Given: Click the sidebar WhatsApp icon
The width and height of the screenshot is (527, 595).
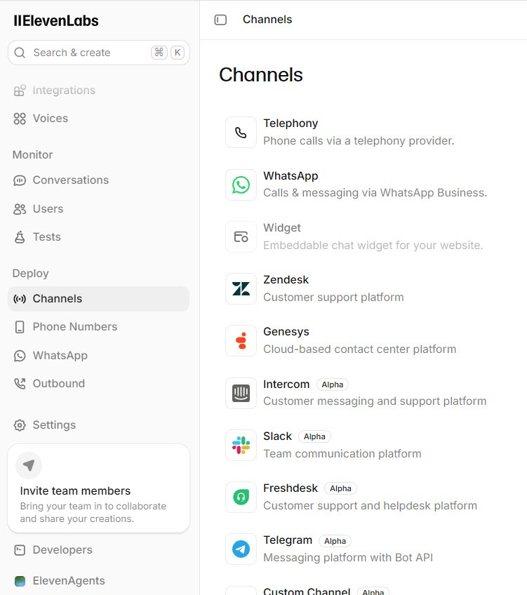Looking at the screenshot, I should [x=20, y=356].
